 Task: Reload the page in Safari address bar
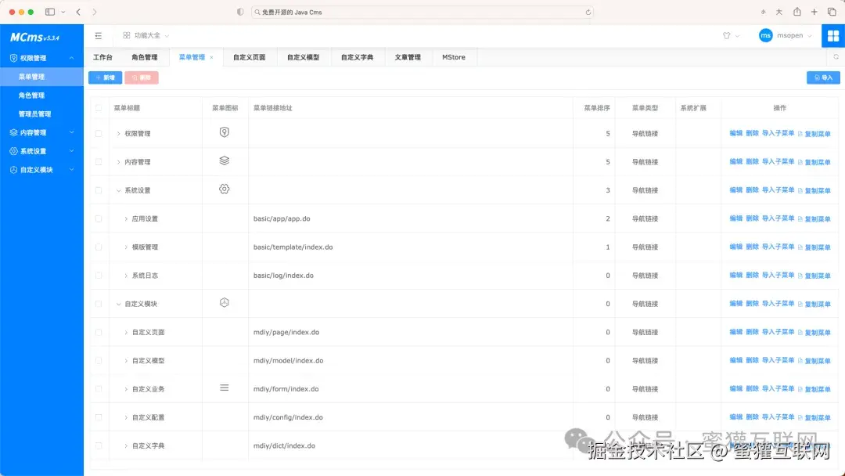[588, 12]
